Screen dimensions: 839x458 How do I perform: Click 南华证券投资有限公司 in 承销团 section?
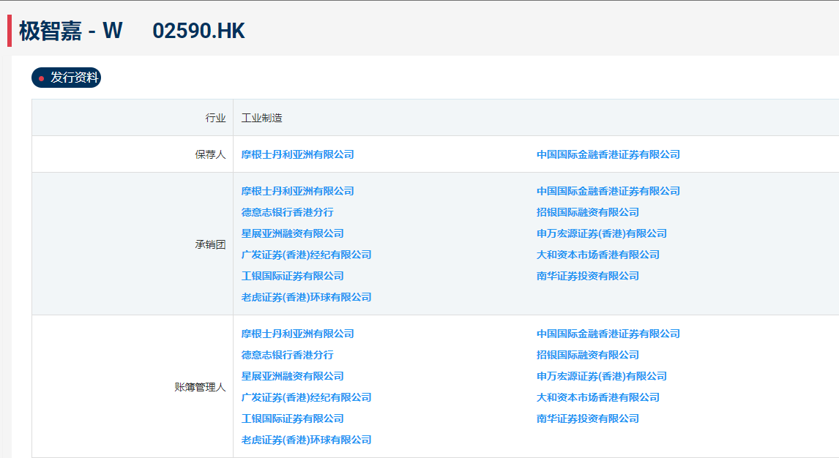click(x=587, y=277)
